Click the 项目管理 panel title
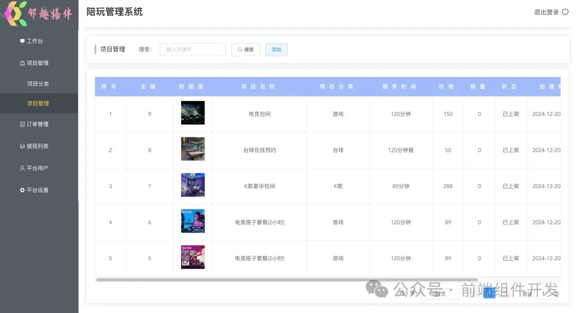The image size is (577, 313). point(113,49)
